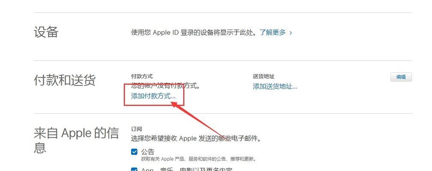This screenshot has width=432, height=171.
Task: Open the 了解更多 link
Action: click(272, 32)
